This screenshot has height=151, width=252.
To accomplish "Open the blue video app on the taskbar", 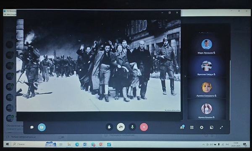I will click(109, 144).
